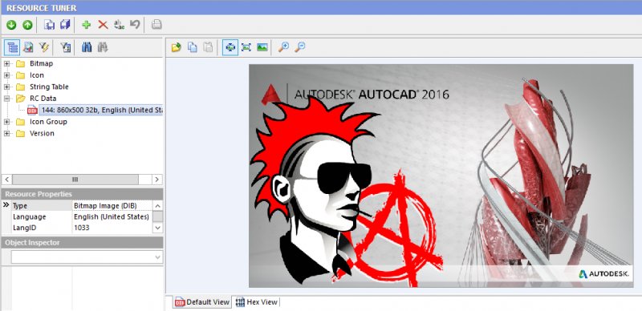Click the open folder icon in viewer toolbar
Viewport: 642px width, 311px height.
pyautogui.click(x=177, y=47)
